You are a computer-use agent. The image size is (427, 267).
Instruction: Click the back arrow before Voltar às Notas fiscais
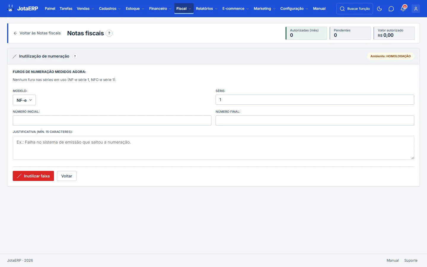click(x=15, y=33)
